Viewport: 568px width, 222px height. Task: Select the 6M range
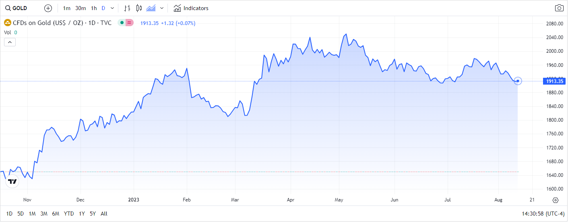(56, 214)
